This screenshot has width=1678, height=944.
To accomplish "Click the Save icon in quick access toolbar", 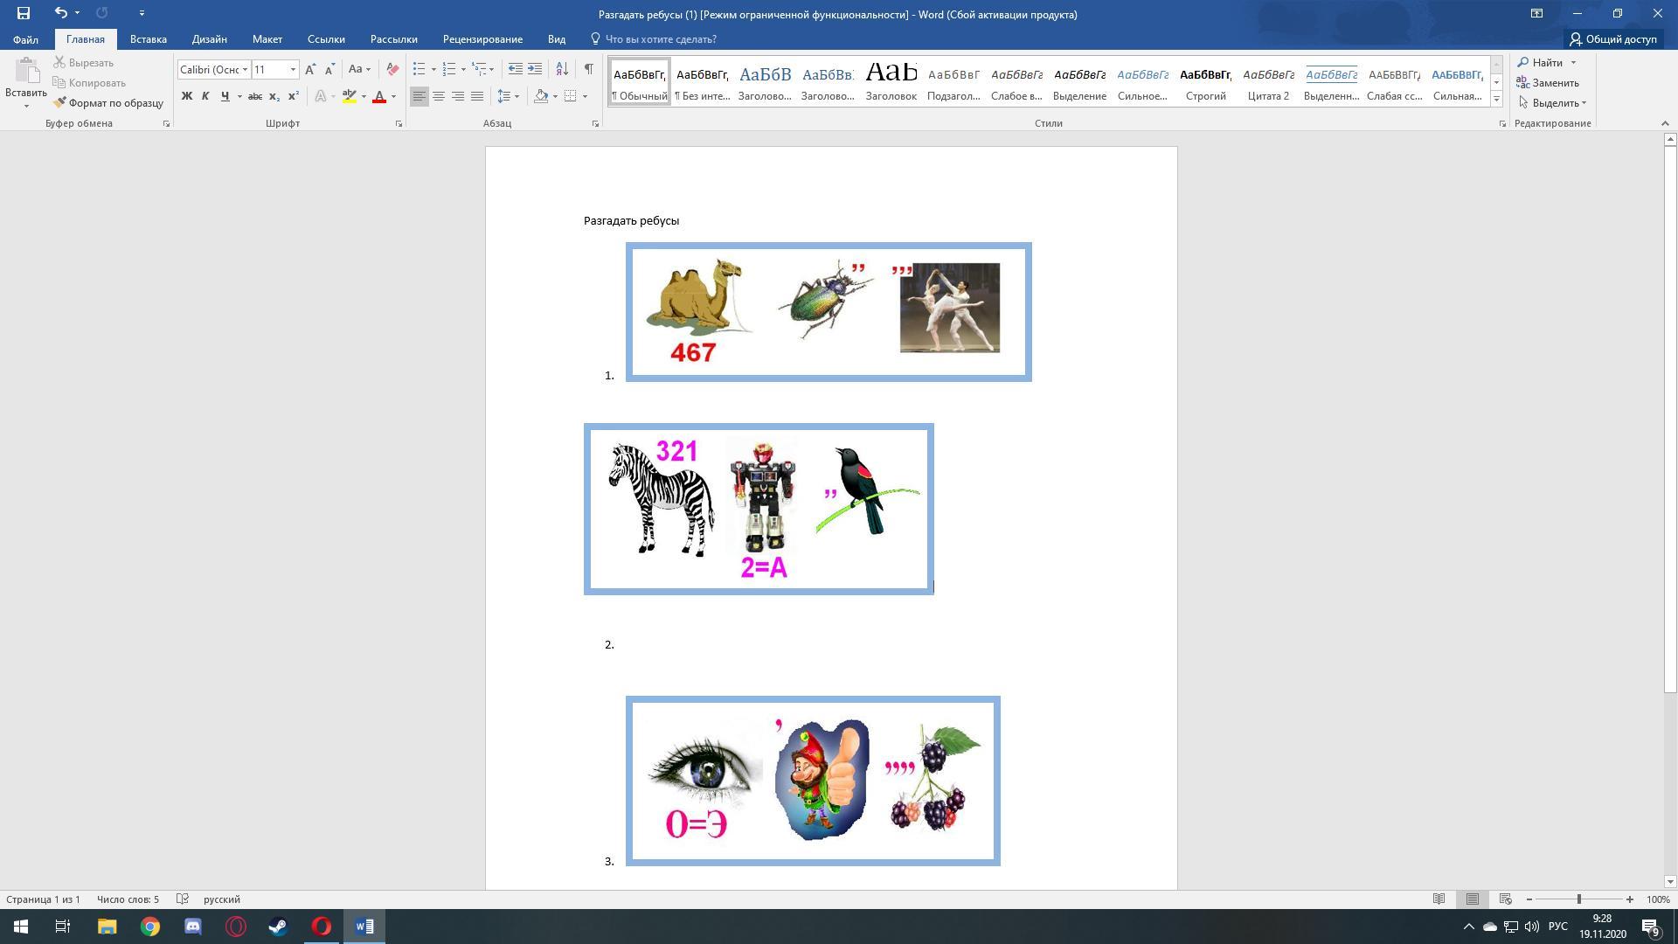I will (24, 13).
